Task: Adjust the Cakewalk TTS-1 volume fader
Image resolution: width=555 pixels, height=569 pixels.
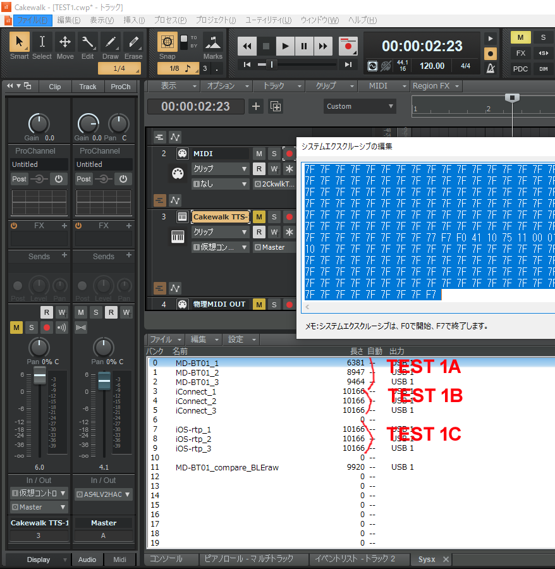Action: (x=40, y=375)
